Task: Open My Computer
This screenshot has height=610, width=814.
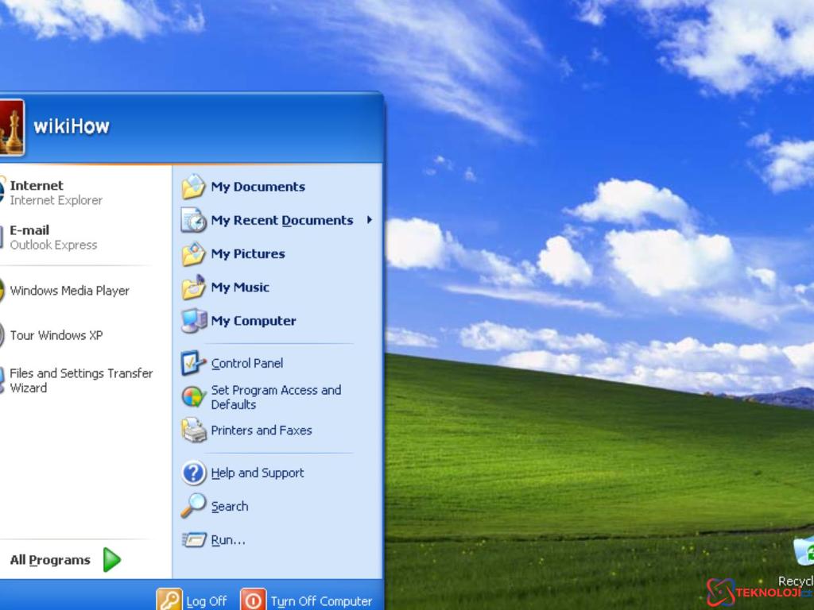Action: pyautogui.click(x=254, y=321)
